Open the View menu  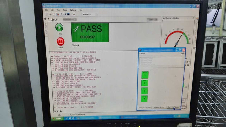58,10
